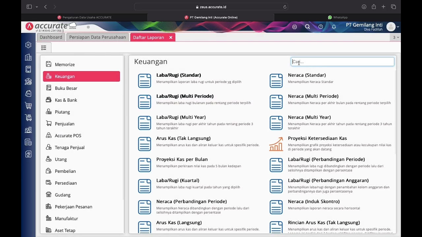Open the Utang category
This screenshot has width=422, height=237.
pyautogui.click(x=81, y=159)
